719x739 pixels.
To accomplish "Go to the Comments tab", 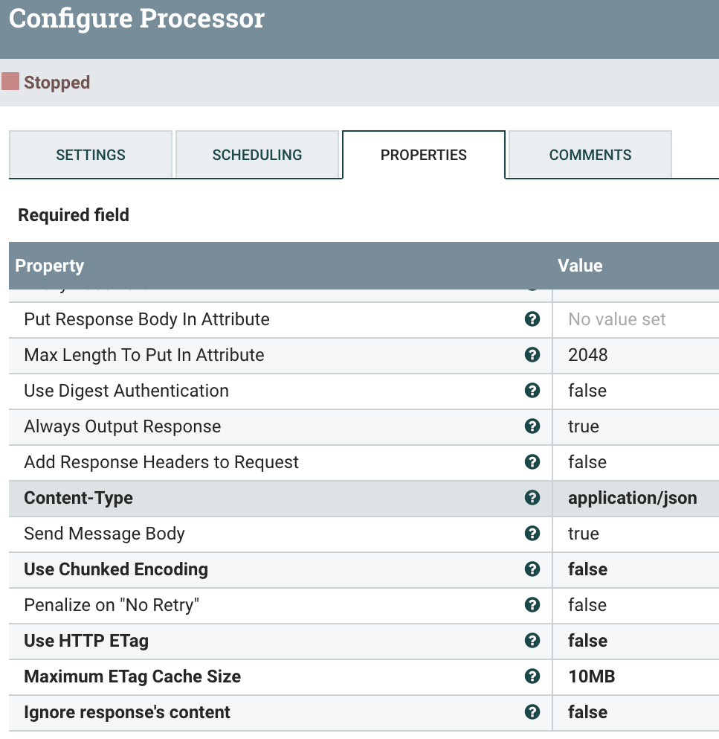I will (590, 155).
